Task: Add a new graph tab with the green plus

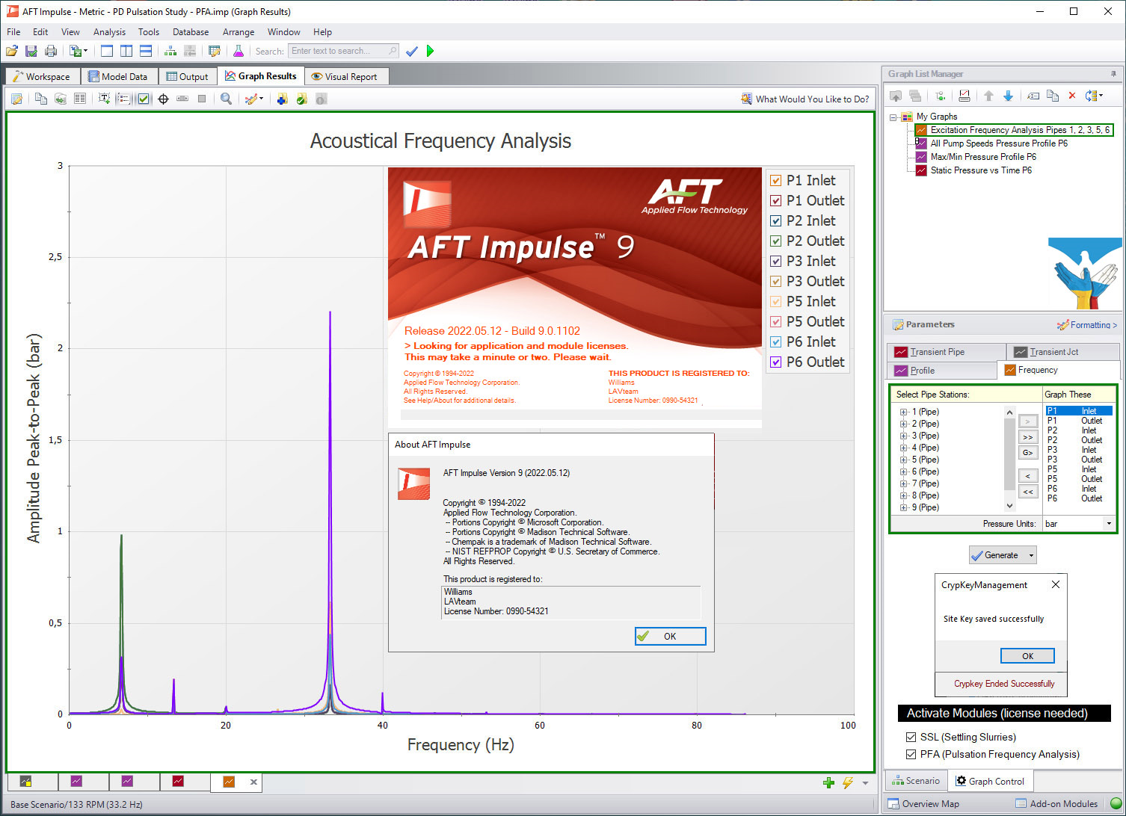Action: coord(828,782)
